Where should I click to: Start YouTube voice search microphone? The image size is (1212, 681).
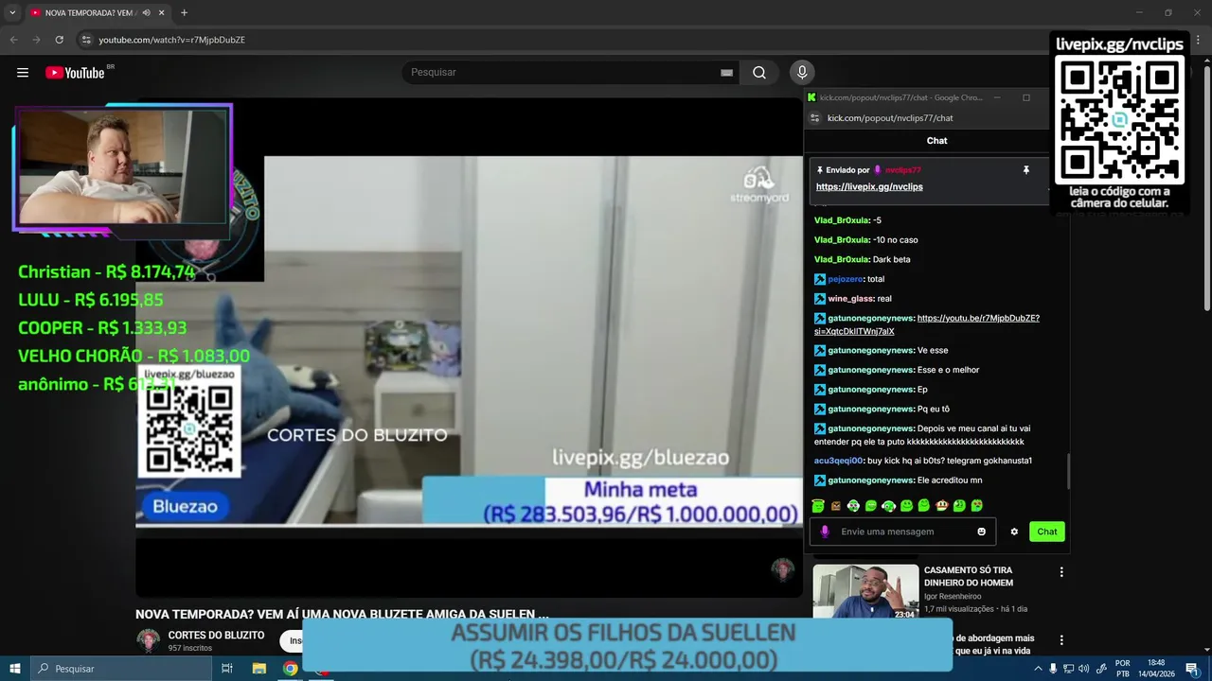click(x=802, y=72)
